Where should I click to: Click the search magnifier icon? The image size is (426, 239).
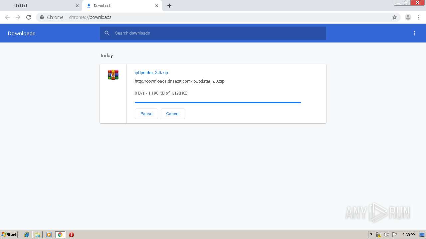tap(107, 33)
